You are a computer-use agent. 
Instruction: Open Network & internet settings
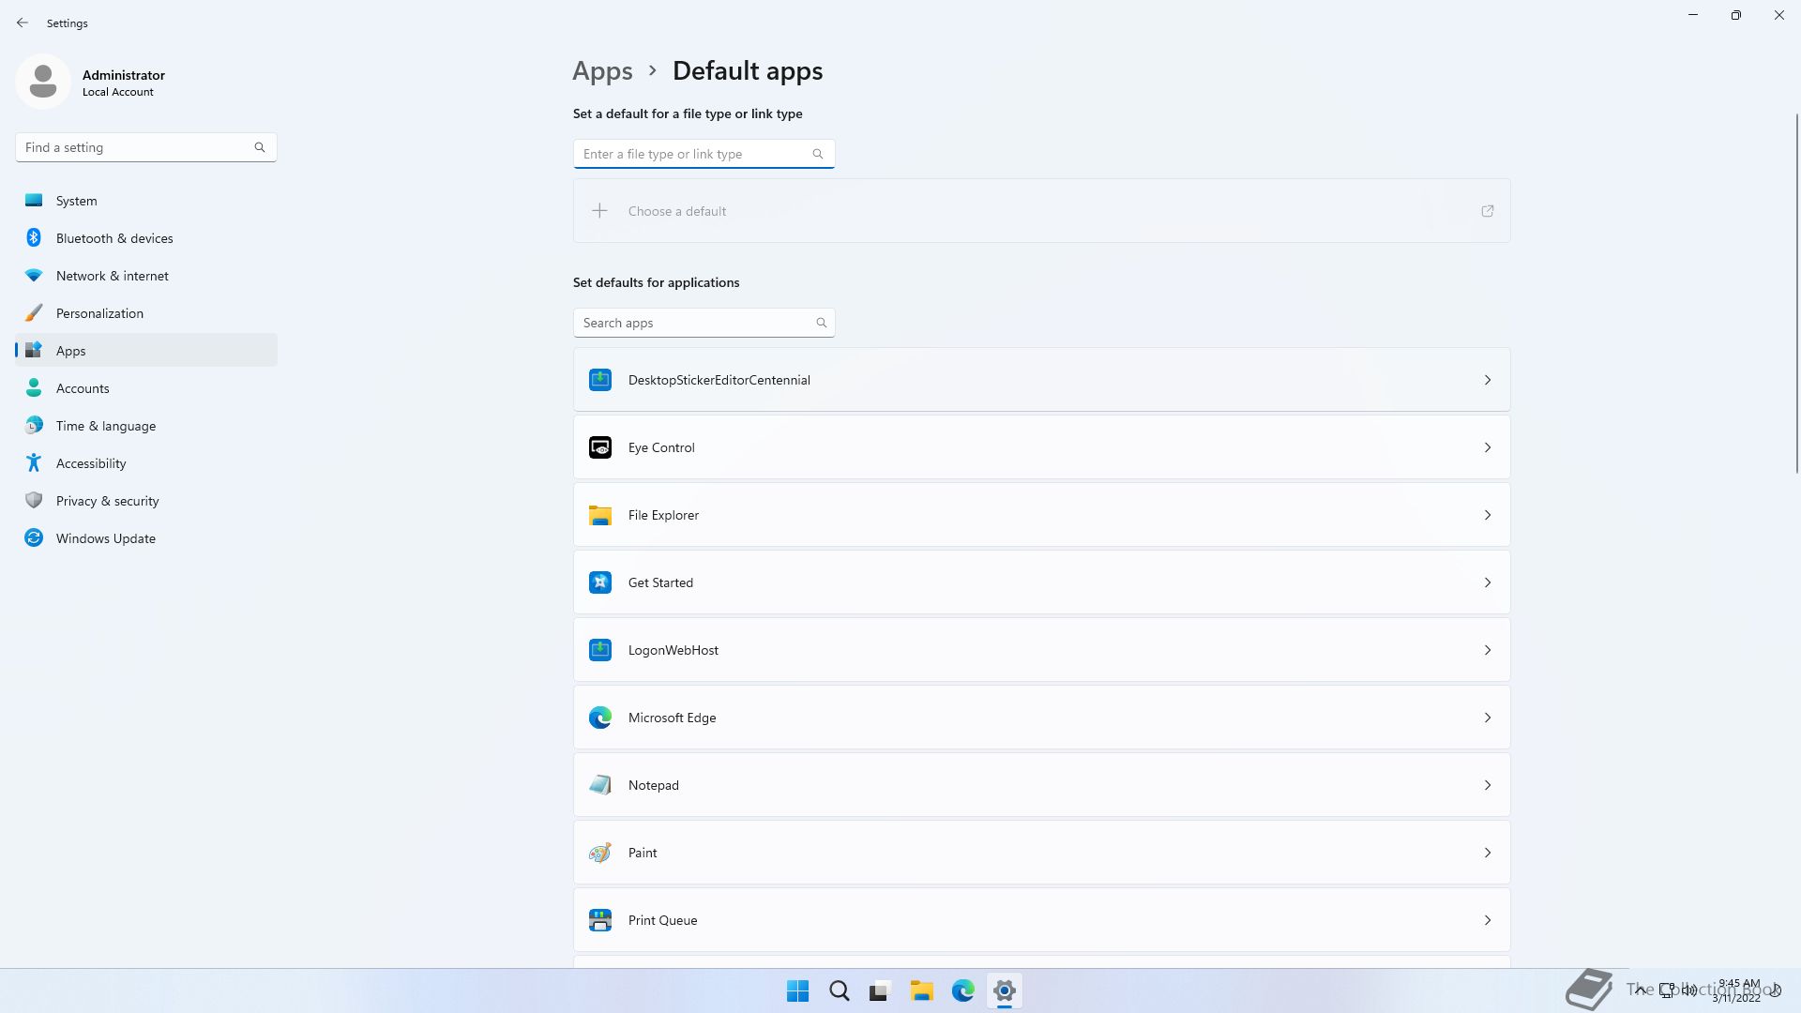146,276
